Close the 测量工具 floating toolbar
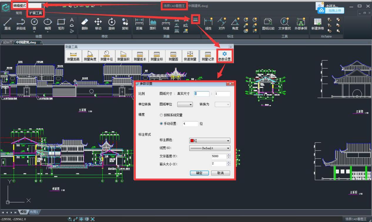 point(231,47)
